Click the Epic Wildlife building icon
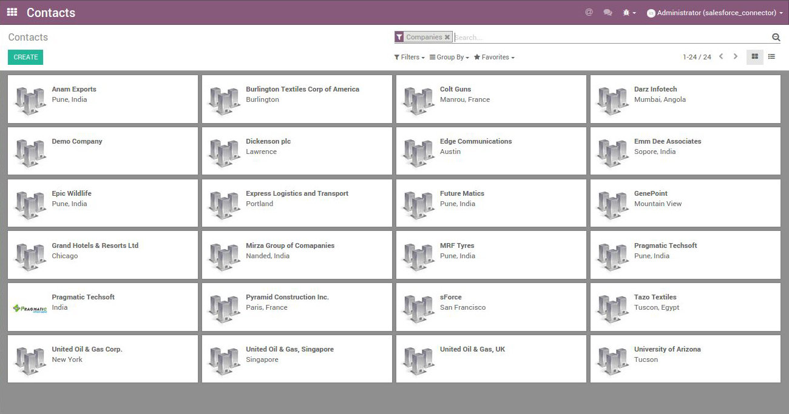 tap(30, 205)
